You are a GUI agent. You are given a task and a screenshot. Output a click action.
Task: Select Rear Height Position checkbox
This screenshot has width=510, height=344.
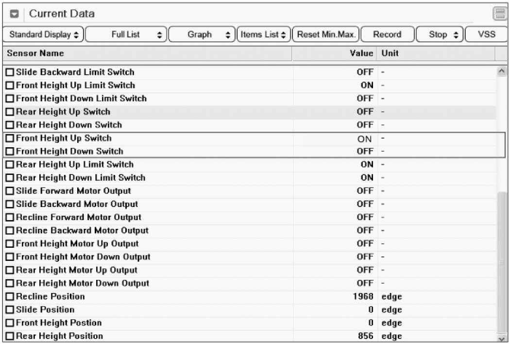click(x=10, y=336)
